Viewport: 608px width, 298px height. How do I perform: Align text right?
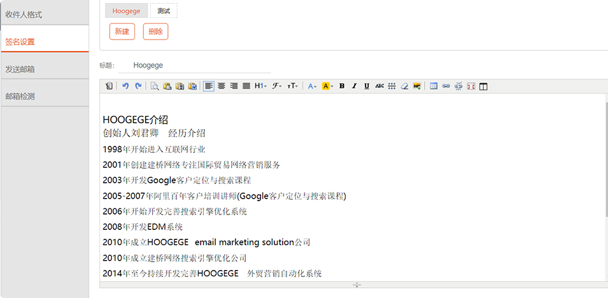(x=234, y=86)
